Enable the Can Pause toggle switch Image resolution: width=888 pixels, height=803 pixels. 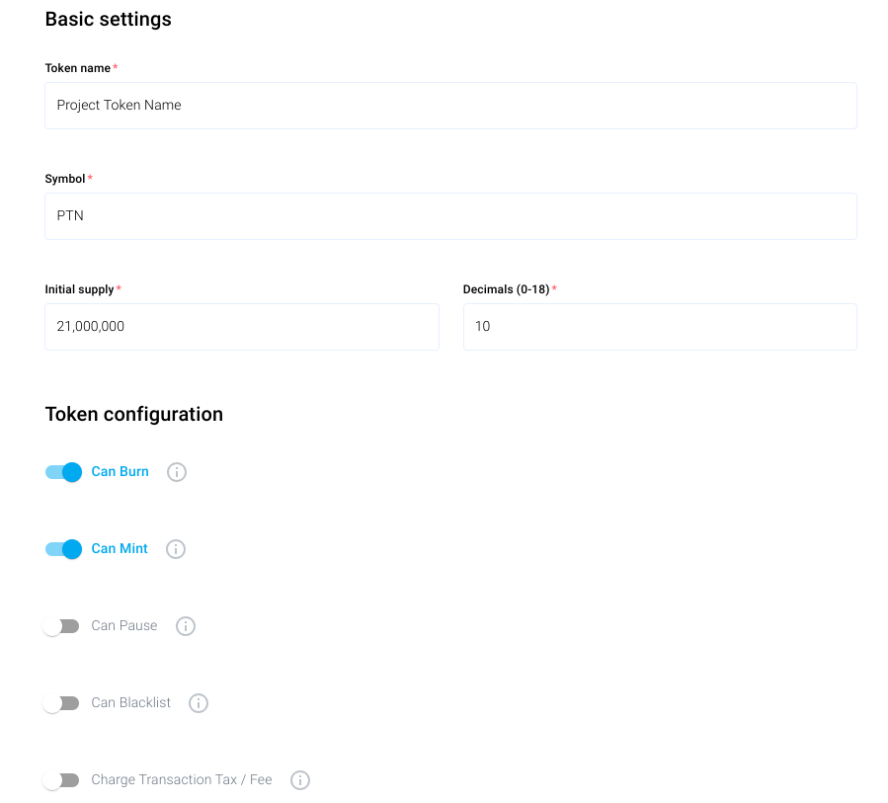[x=61, y=626]
